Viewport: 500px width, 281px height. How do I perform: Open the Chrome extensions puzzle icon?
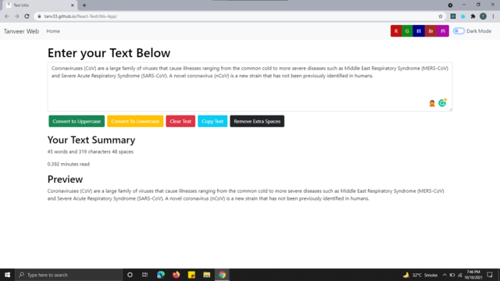click(x=473, y=16)
